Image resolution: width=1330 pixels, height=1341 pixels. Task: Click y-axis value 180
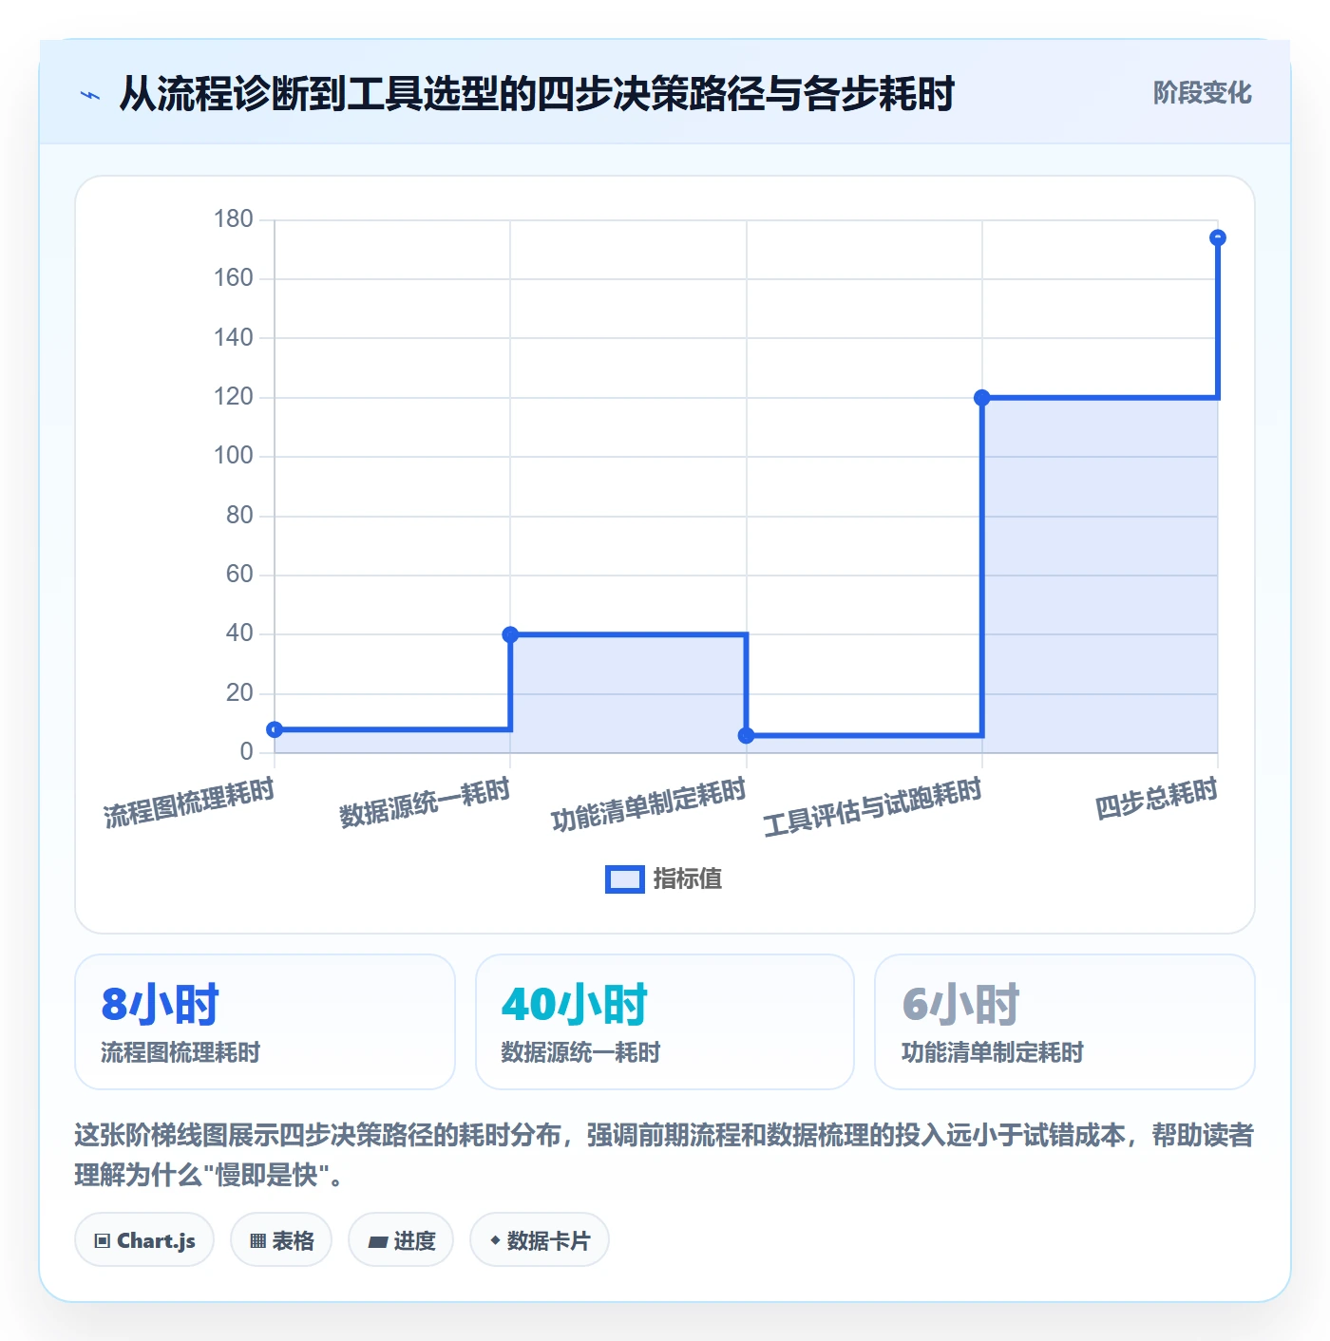point(234,219)
